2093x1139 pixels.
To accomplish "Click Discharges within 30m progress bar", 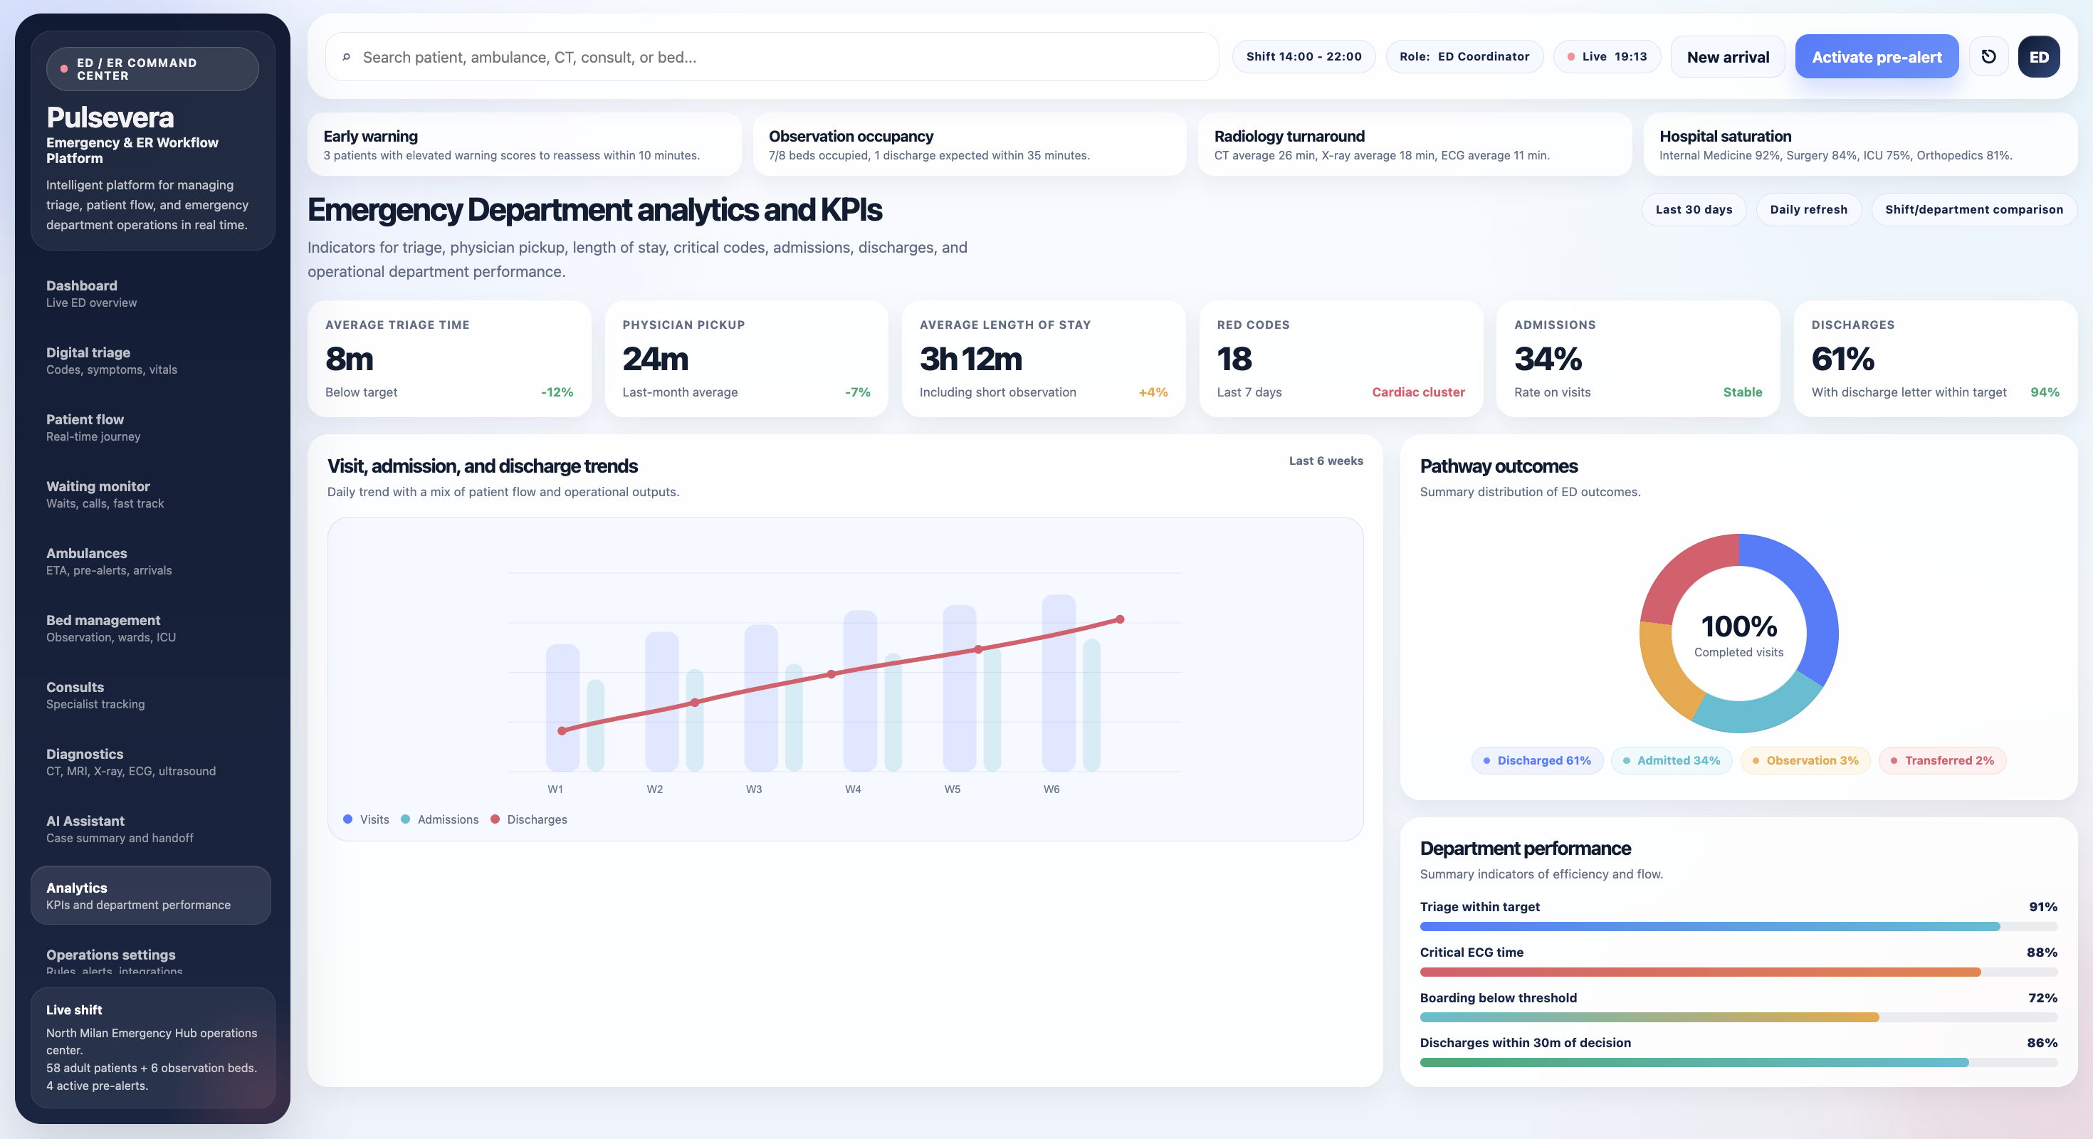I will 1738,1063.
